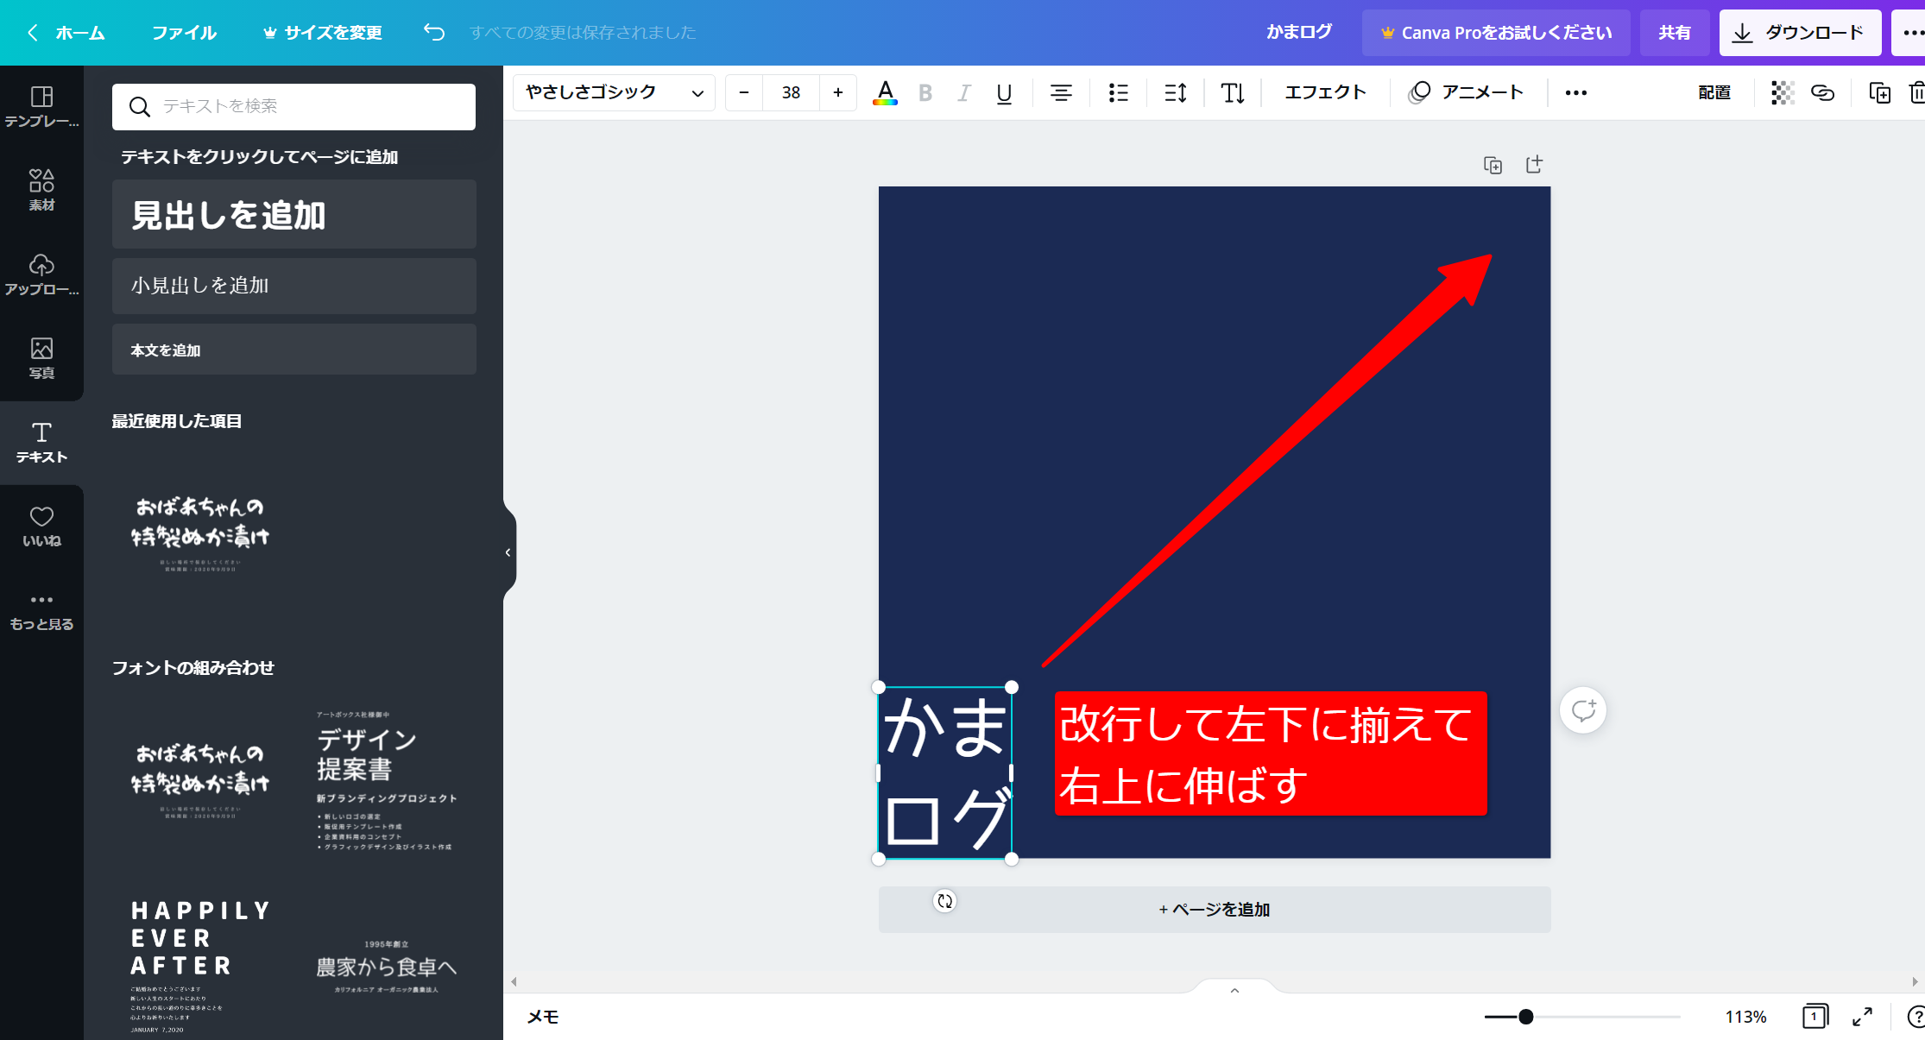
Task: Click the 113% zoom level
Action: click(1745, 1017)
